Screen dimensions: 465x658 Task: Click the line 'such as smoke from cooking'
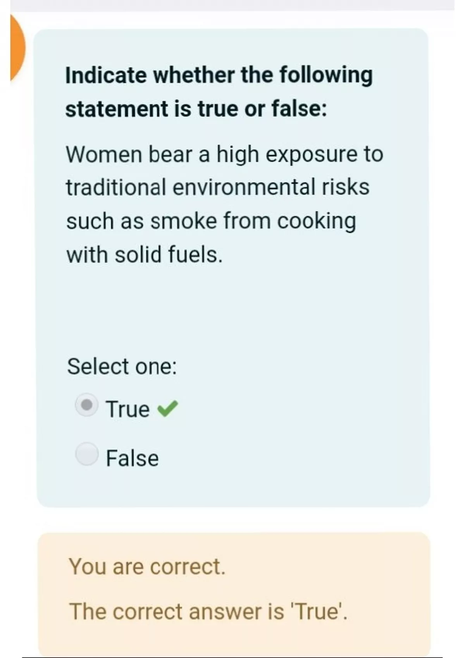coord(211,221)
